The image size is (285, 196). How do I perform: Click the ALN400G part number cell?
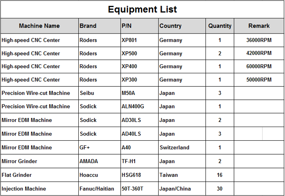tap(133, 106)
